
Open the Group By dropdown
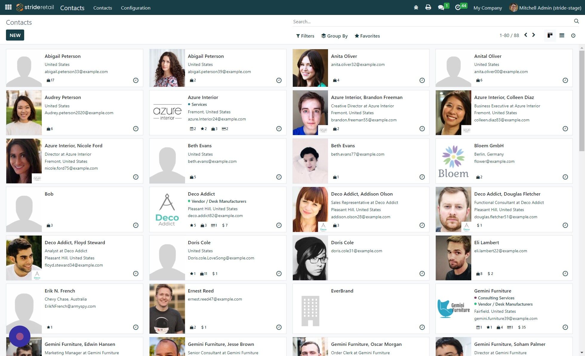(335, 36)
